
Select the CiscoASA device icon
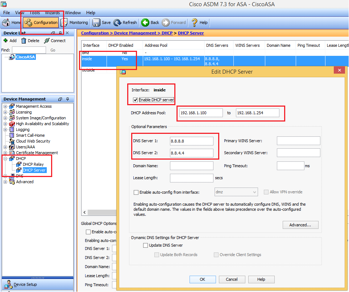pyautogui.click(x=12, y=57)
